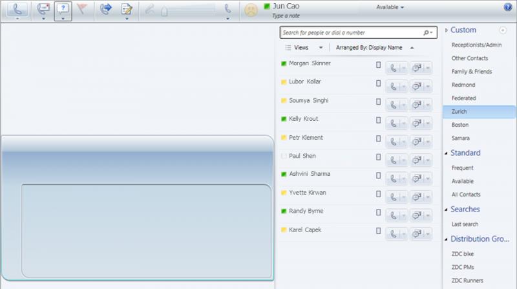Select contact Yvette Kirwan's name

[308, 193]
